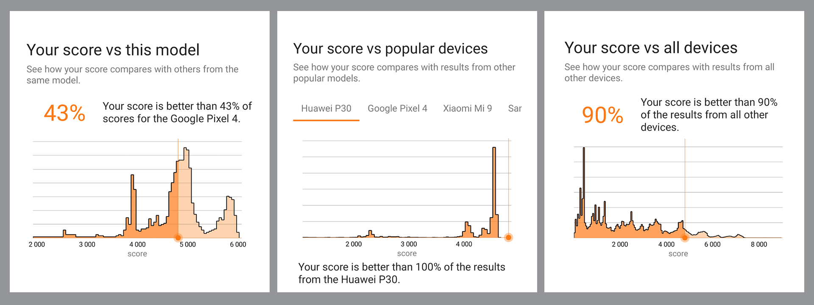Click the 'Your score vs all devices' heading
The image size is (814, 305).
click(x=651, y=48)
